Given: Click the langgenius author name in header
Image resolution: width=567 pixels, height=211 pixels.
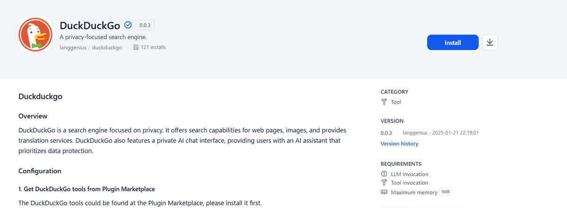Looking at the screenshot, I should tap(73, 47).
